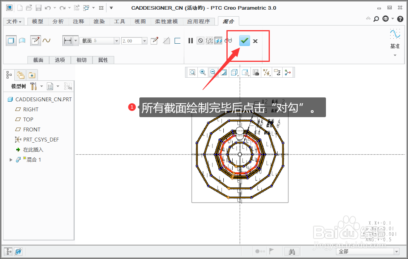Select the folder browser navigator tab
The image size is (408, 259).
tap(20, 75)
